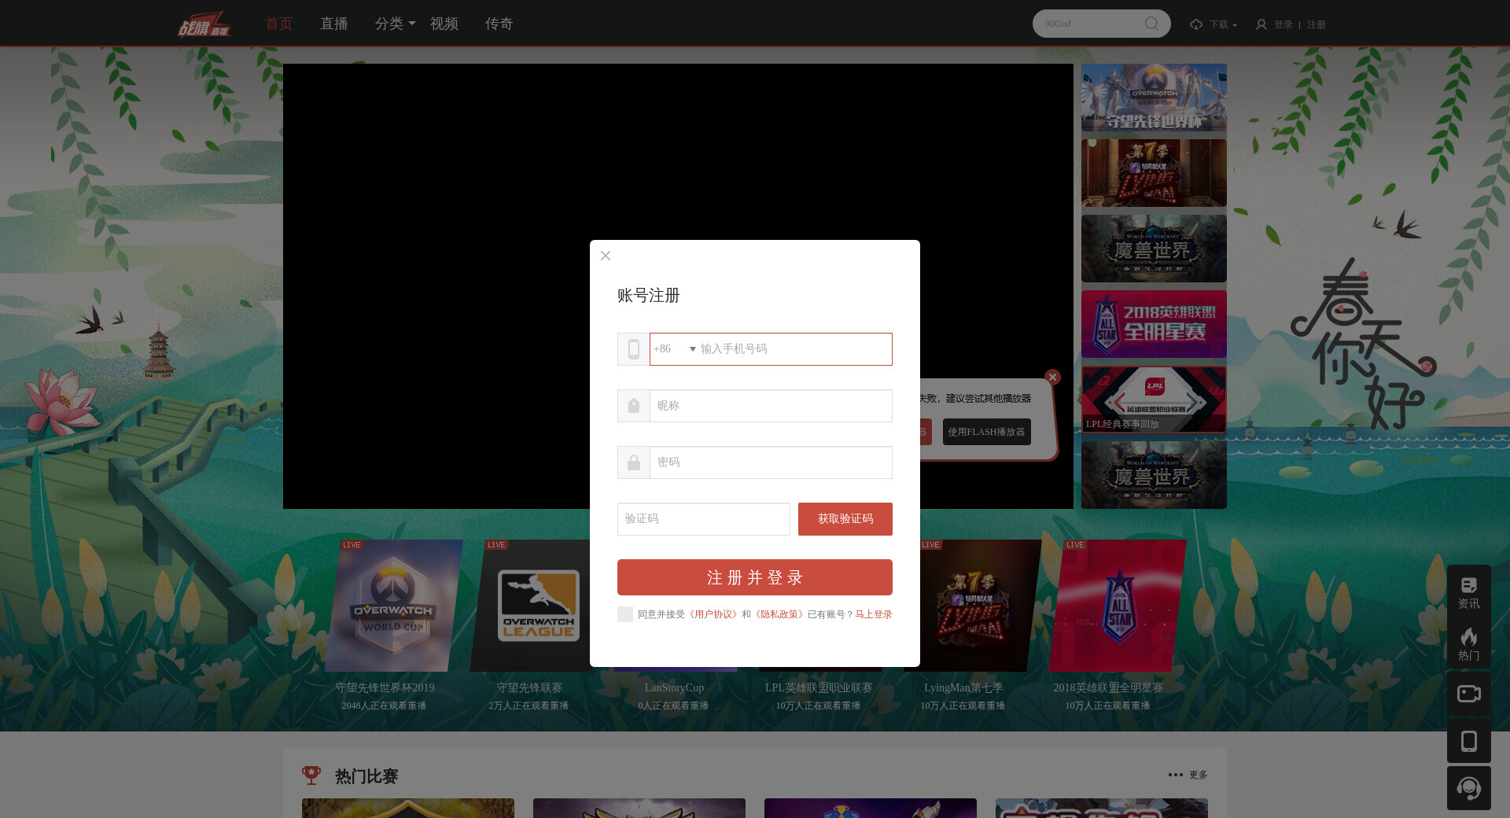Click the Zhanqi logo in header
This screenshot has height=818, width=1510.
point(204,24)
